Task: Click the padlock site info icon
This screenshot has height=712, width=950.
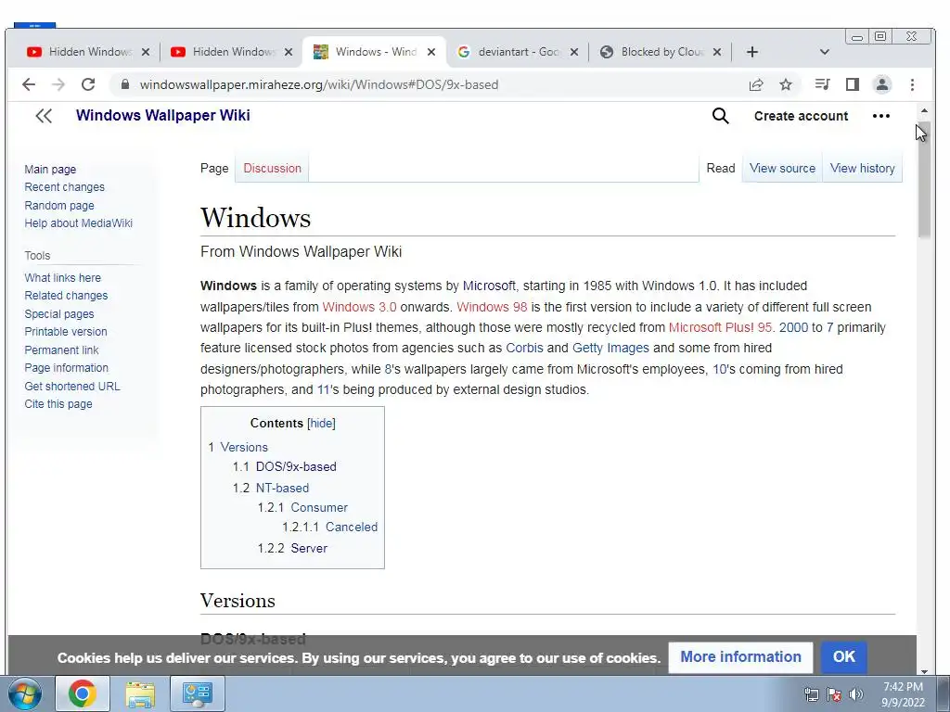Action: 125,84
